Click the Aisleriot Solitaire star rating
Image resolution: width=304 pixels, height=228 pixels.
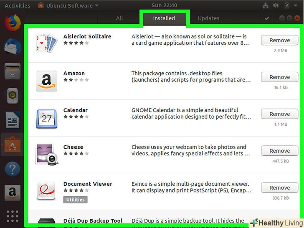click(x=76, y=43)
